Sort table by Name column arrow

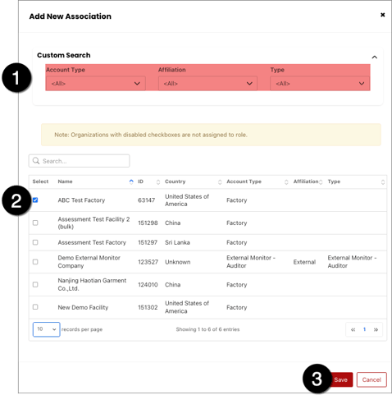pyautogui.click(x=131, y=181)
